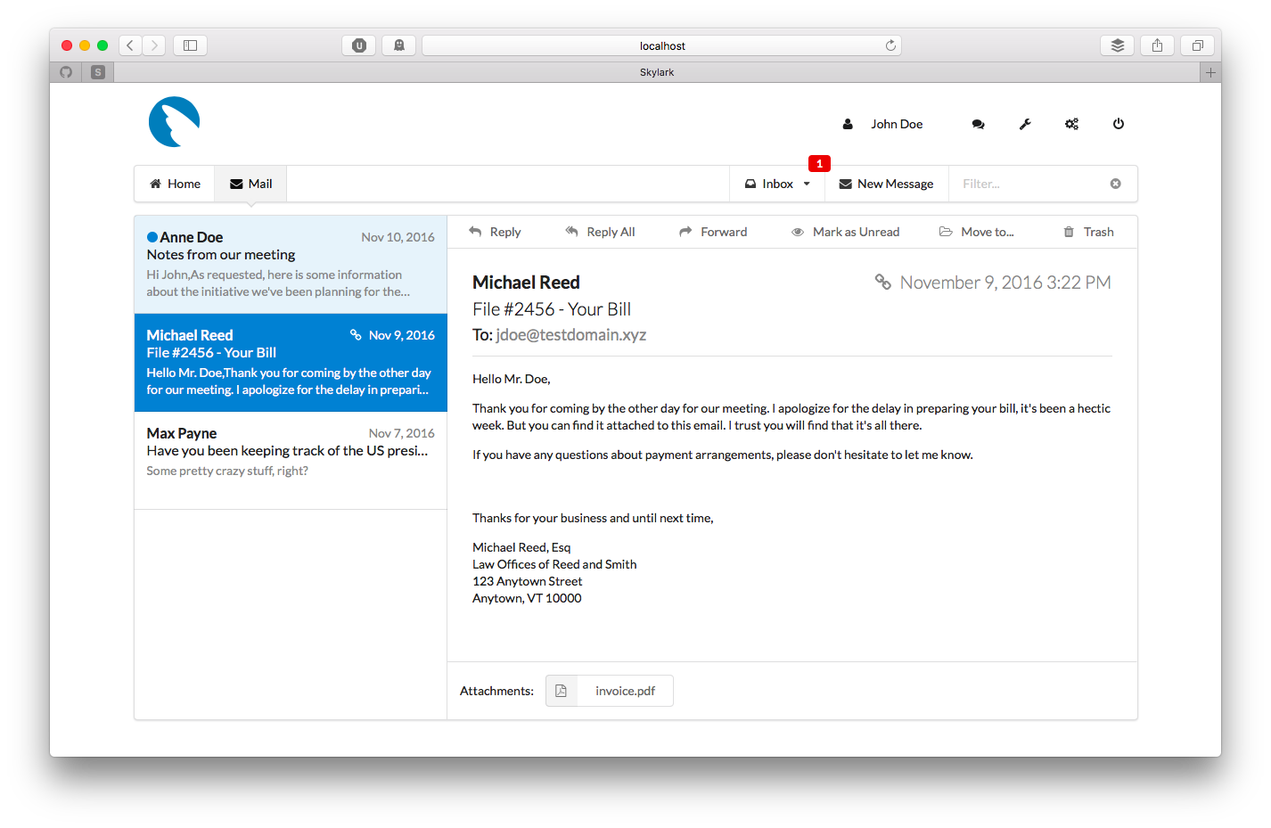Screen dimensions: 1271x828
Task: Click the Nov 10, 2016 date on Anne Doe's message
Action: tap(398, 237)
